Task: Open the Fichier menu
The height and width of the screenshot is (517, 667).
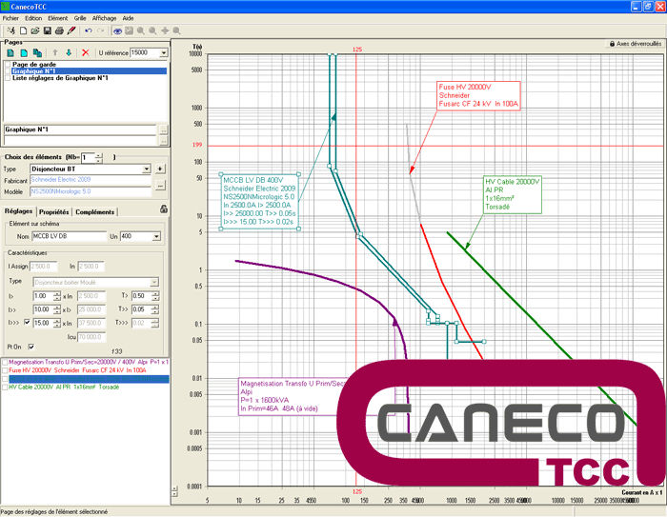Action: coord(10,18)
